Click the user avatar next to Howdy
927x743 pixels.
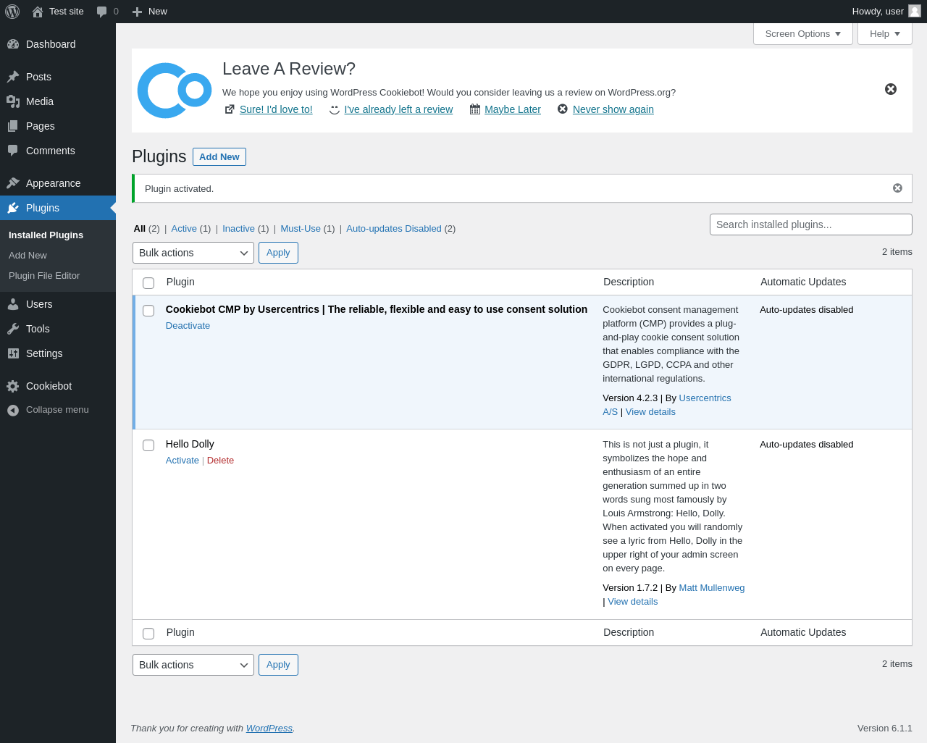(x=915, y=11)
